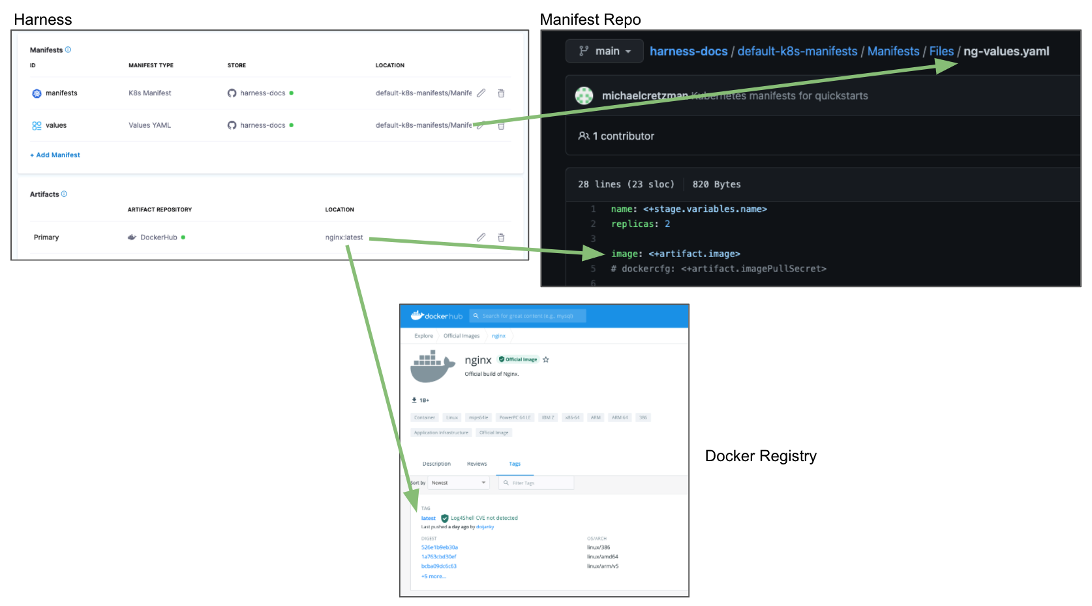
Task: Click the PowerPC 64 LE chip
Action: coord(515,417)
